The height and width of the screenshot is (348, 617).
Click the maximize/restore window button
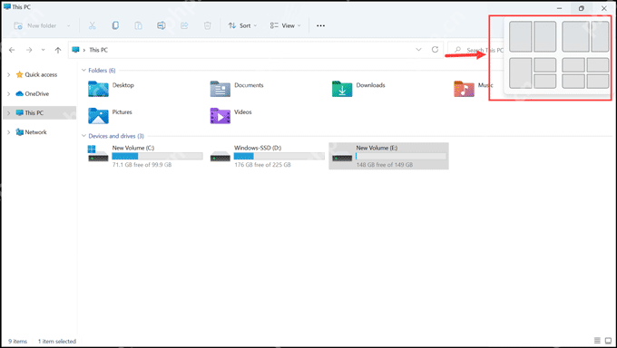tap(582, 8)
